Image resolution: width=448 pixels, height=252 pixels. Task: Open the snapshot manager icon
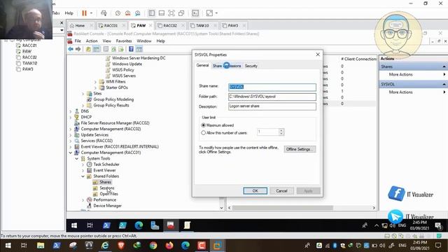(x=138, y=13)
